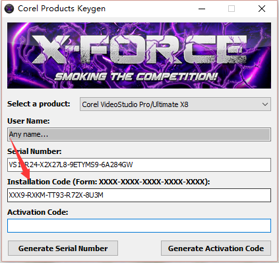The height and width of the screenshot is (263, 279).
Task: Click Generate Activation Code button
Action: pos(216,248)
